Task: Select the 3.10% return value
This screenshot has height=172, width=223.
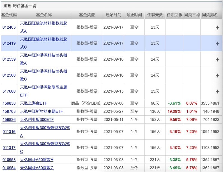Action: coord(175,148)
